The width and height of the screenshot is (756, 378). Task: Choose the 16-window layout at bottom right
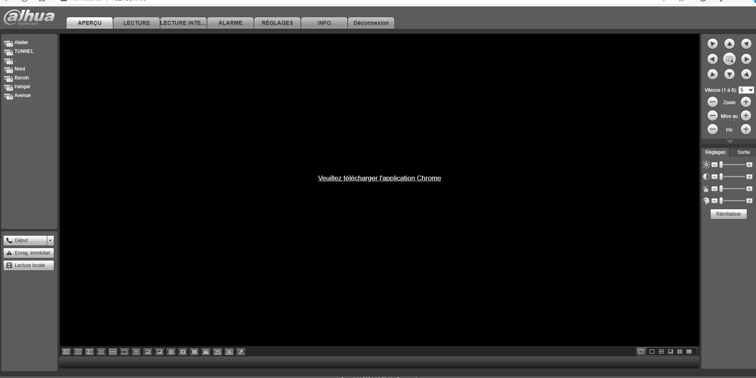[689, 352]
